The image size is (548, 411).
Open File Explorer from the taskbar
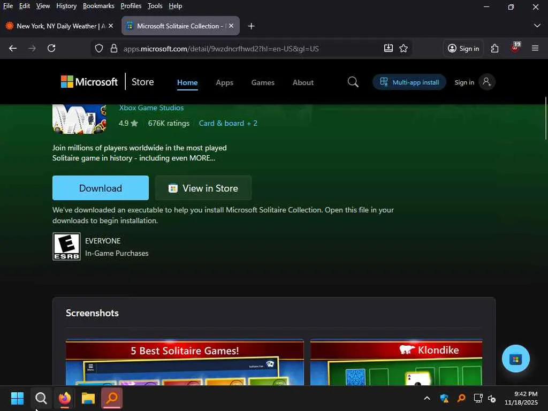point(88,398)
